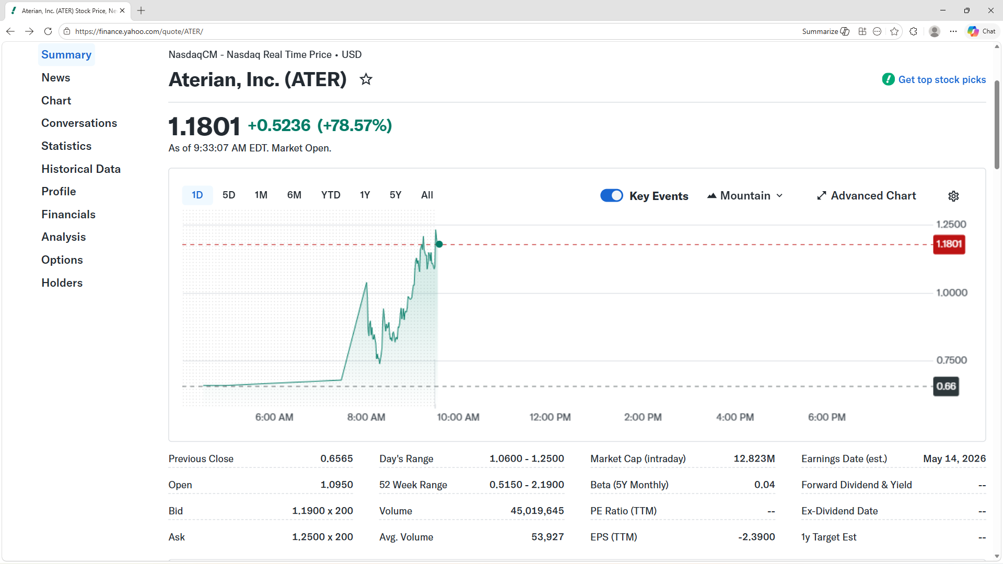
Task: Open the browser profile account icon
Action: [x=935, y=31]
